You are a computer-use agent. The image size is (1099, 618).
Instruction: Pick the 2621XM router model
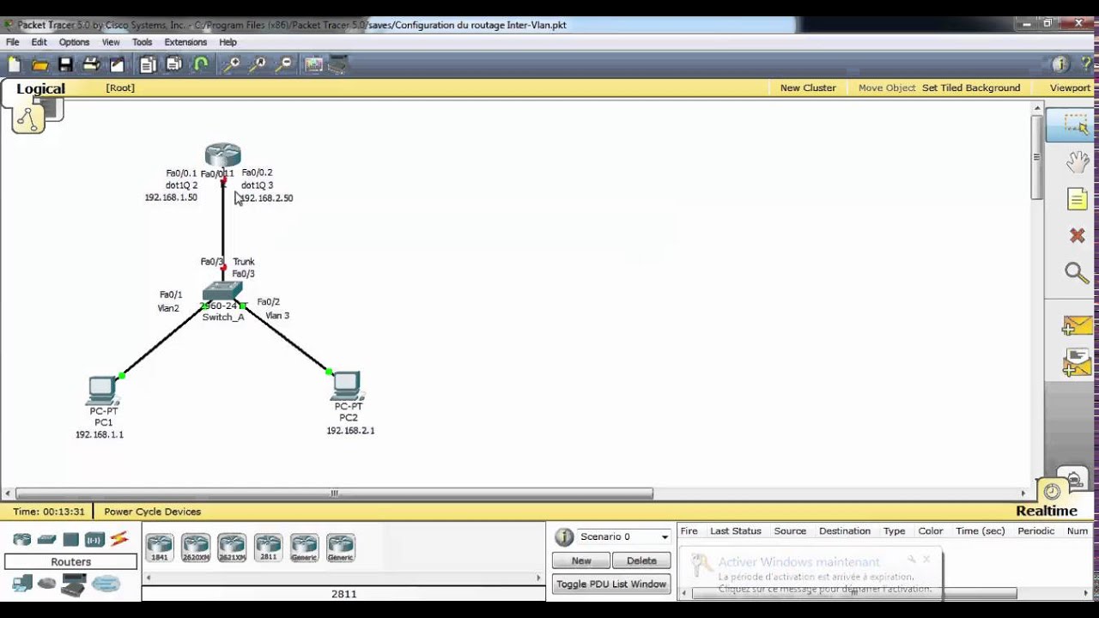(232, 547)
